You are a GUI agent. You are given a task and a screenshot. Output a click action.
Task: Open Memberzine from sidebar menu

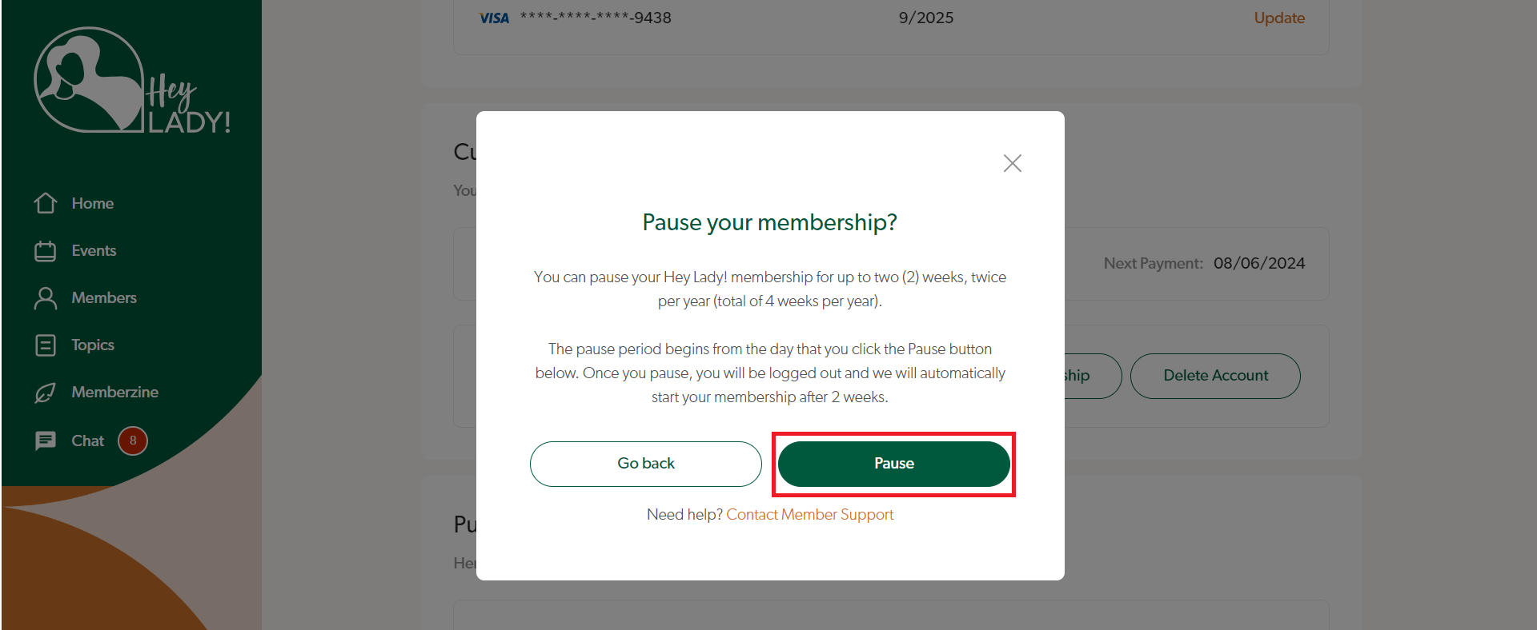114,393
